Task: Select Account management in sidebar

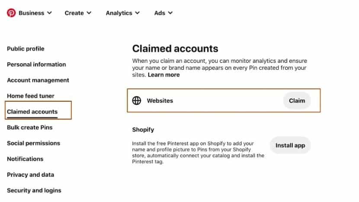Action: 38,80
